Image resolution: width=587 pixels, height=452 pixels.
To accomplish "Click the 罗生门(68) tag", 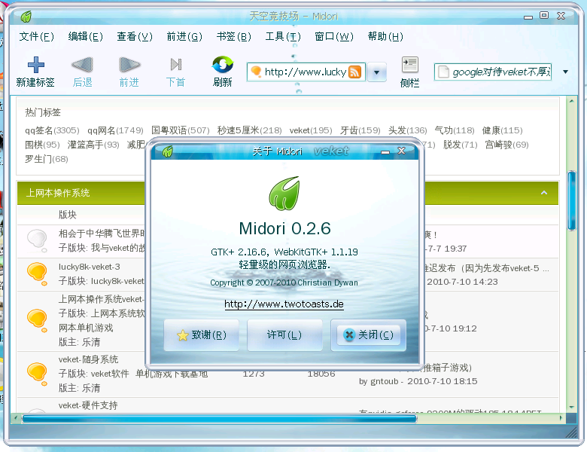I will pyautogui.click(x=47, y=159).
